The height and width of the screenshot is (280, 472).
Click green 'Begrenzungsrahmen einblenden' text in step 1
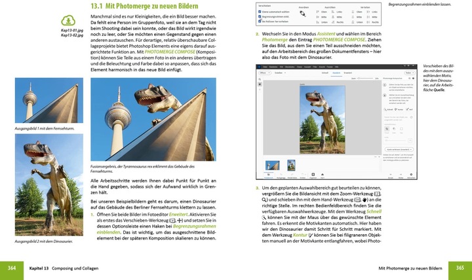156,229
